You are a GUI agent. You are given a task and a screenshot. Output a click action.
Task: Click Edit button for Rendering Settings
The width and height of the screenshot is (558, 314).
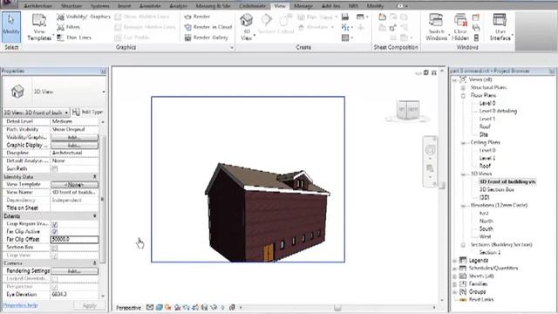74,271
